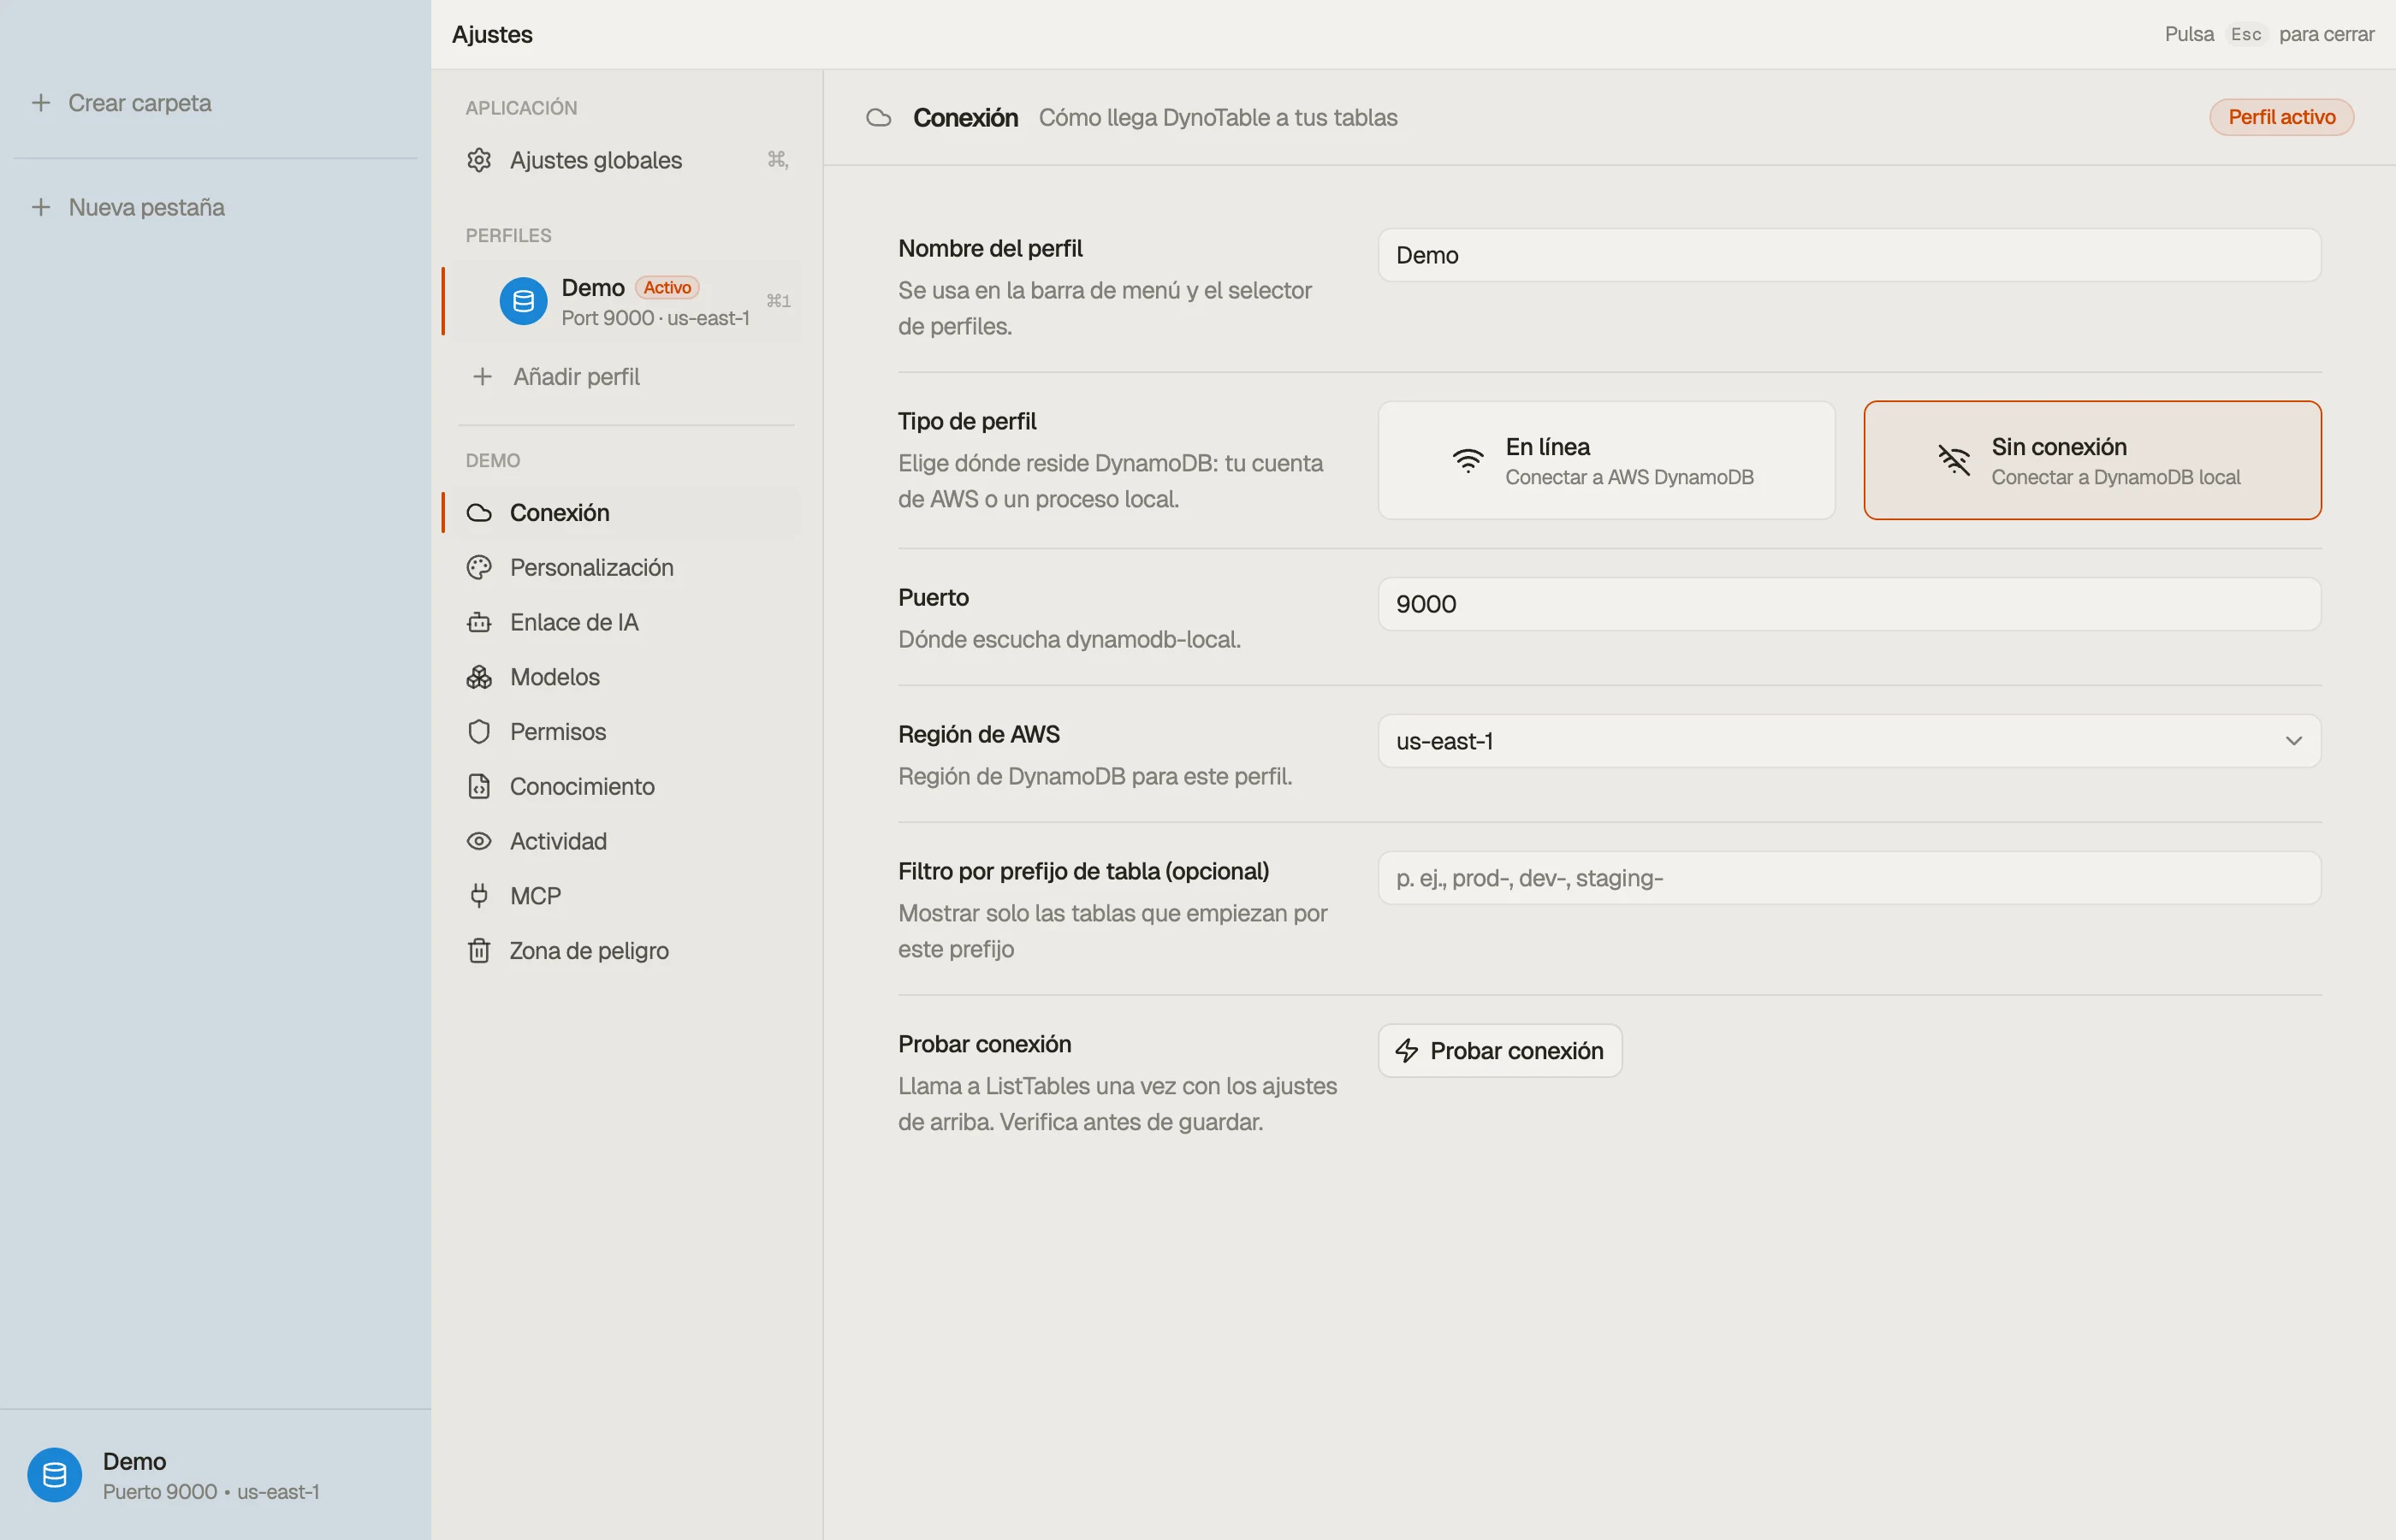The width and height of the screenshot is (2396, 1540).
Task: Click the trash icon for Zona de peligro
Action: click(x=479, y=951)
